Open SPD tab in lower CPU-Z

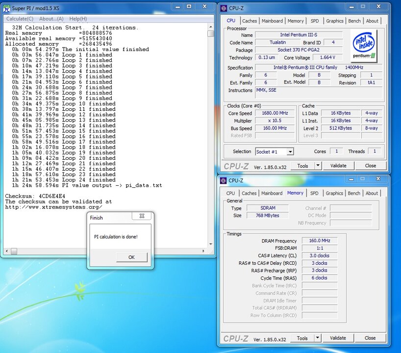314,193
